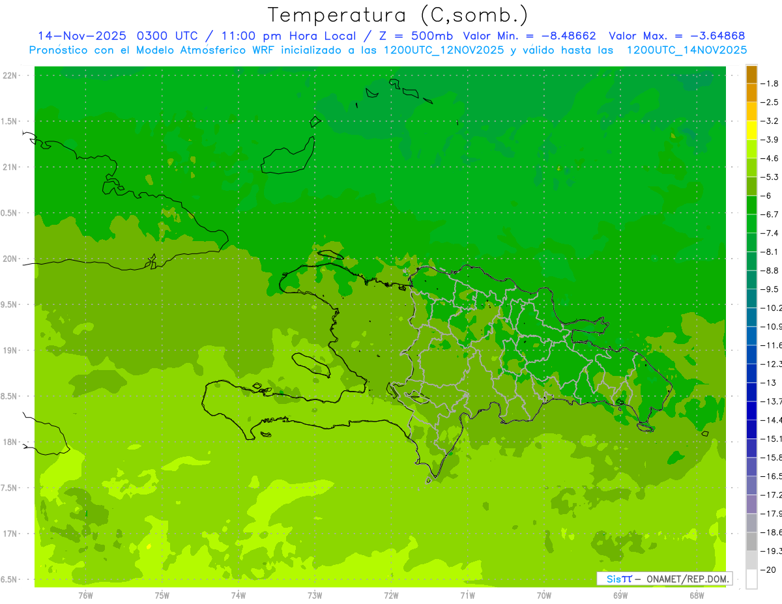The height and width of the screenshot is (604, 782).
Task: Click the legend swatch between -1.8 and -2.5
Action: tap(751, 93)
